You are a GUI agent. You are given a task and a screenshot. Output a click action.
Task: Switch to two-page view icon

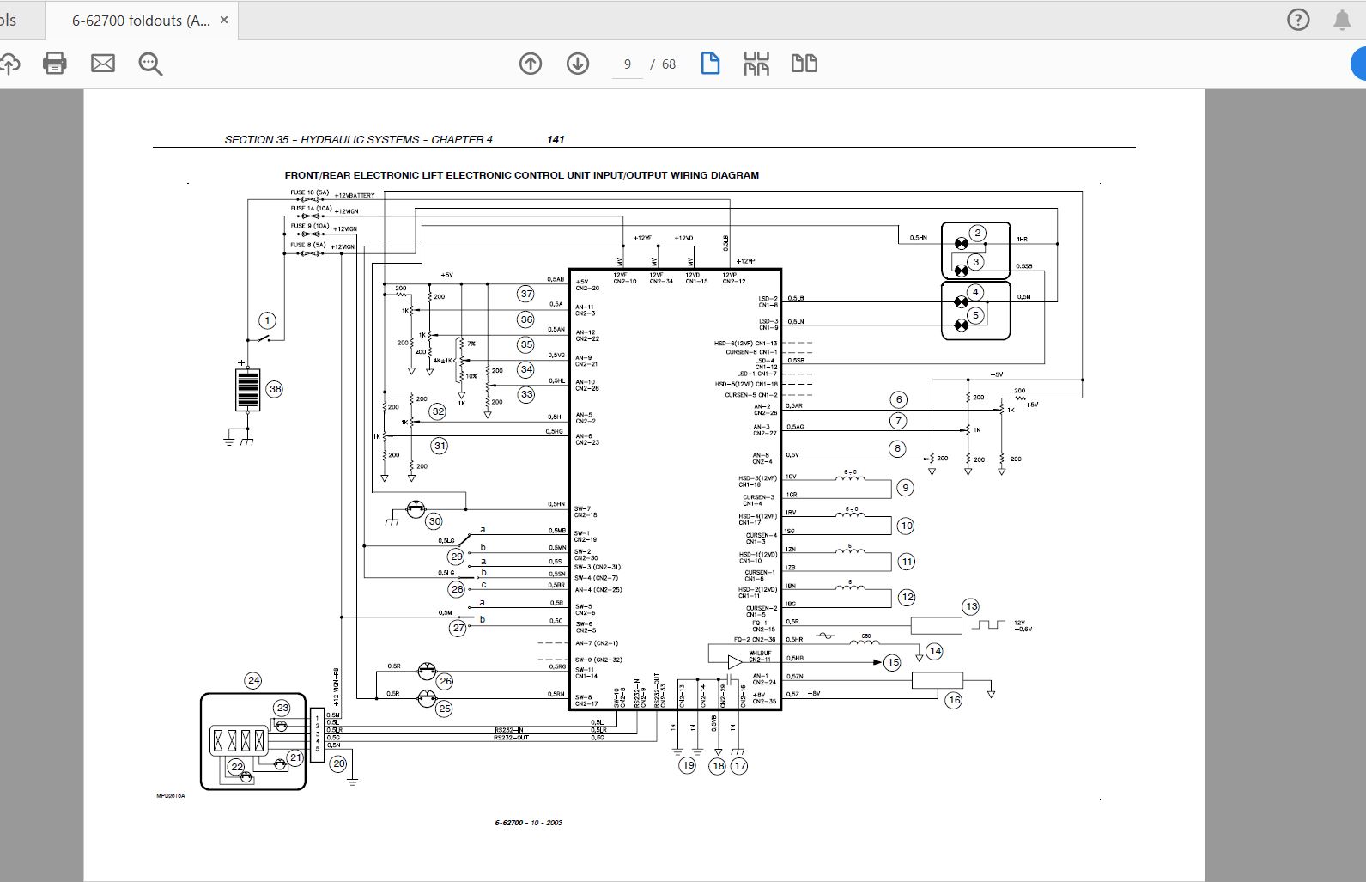[x=804, y=63]
